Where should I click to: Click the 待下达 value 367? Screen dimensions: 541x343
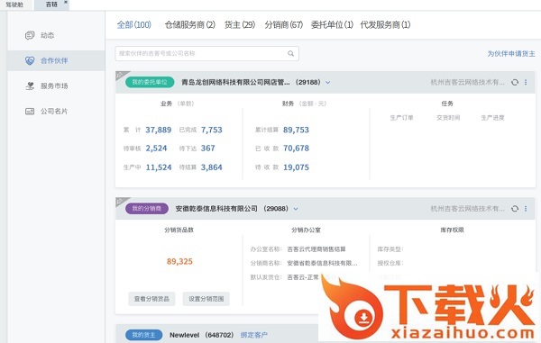(x=207, y=148)
